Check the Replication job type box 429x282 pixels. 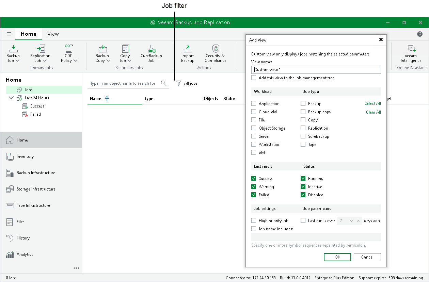303,128
